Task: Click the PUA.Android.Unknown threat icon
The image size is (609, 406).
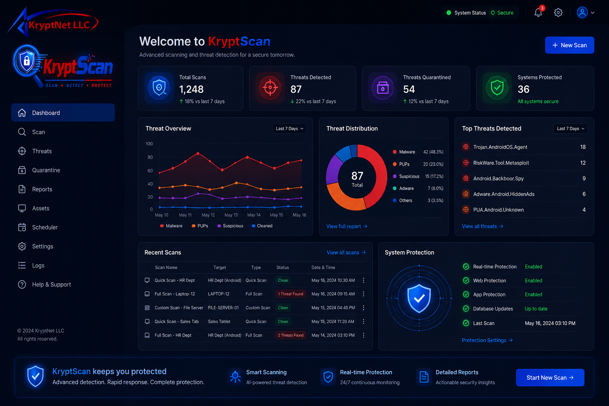Action: [466, 209]
